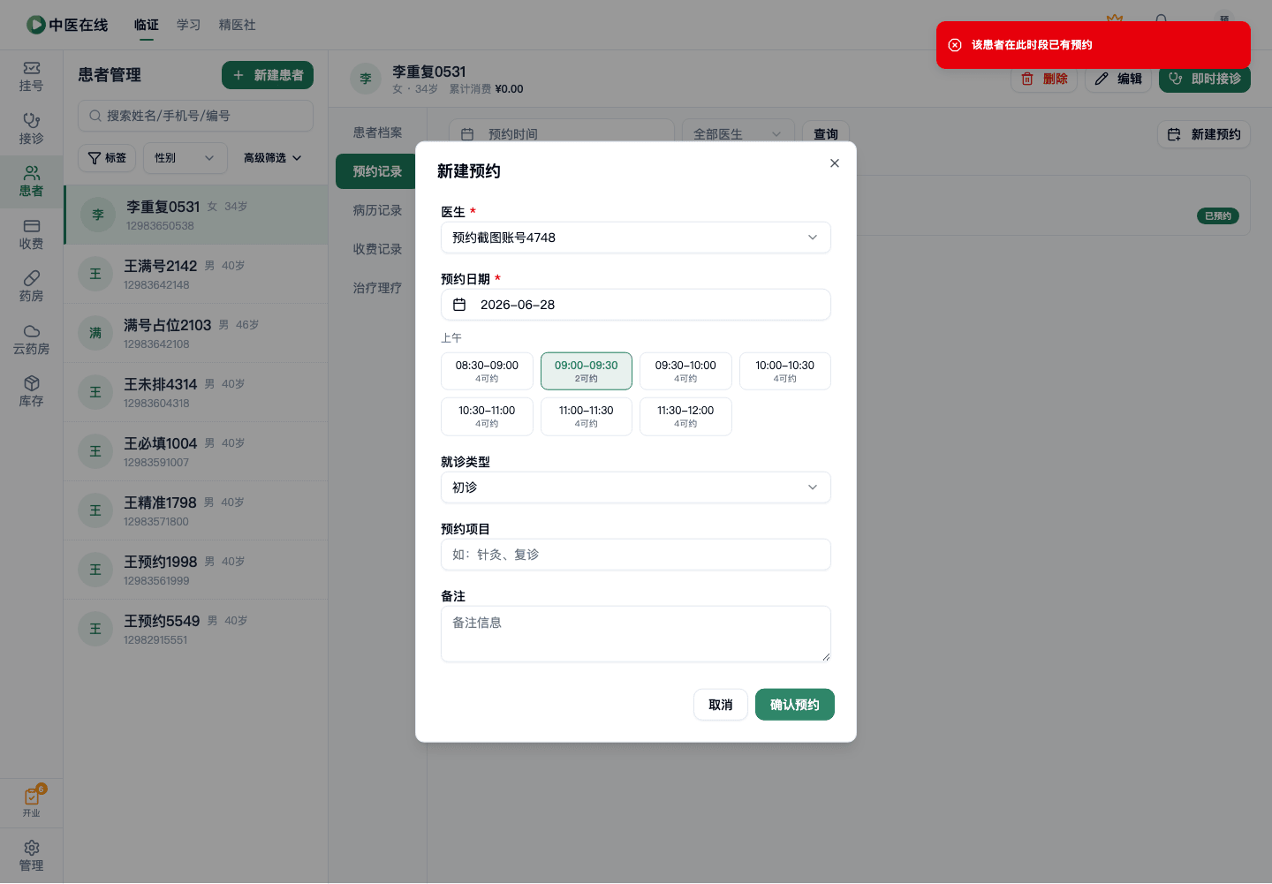Click the 预约日期 field showing 2026-06-28
1272x884 pixels.
(636, 305)
